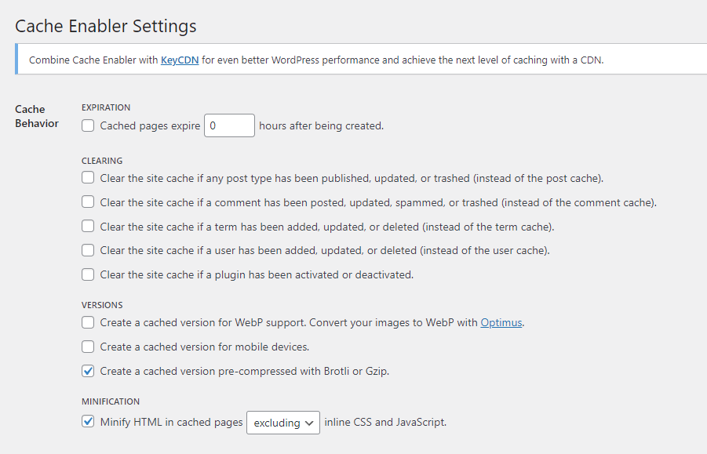Click the Cache Enabler Settings heading
The width and height of the screenshot is (707, 454).
point(106,26)
